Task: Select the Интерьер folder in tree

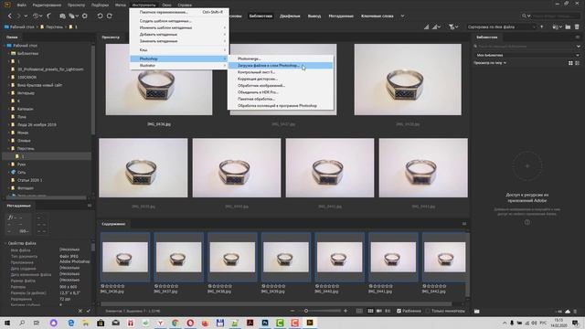Action: [26, 93]
